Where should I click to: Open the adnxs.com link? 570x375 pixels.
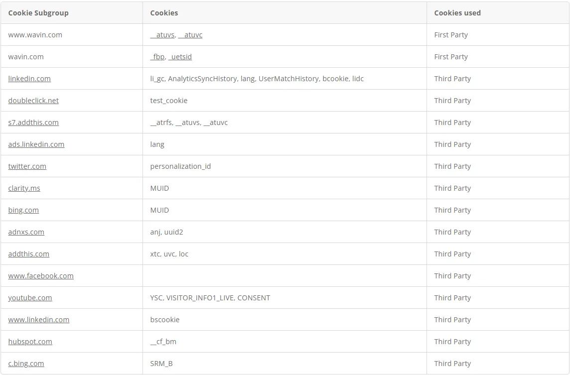click(26, 232)
